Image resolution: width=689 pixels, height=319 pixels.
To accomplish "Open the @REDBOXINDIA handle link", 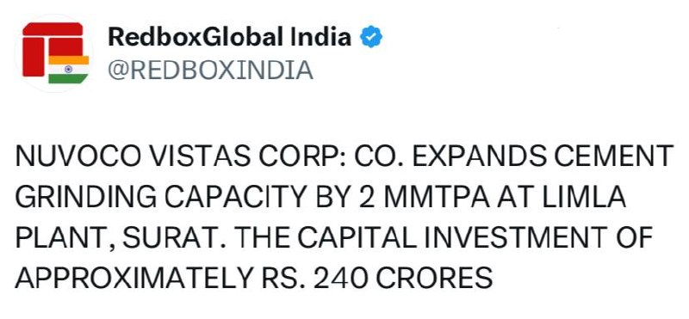I will pos(210,71).
